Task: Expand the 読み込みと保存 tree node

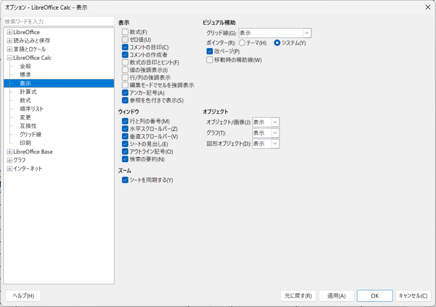Action: click(10, 41)
